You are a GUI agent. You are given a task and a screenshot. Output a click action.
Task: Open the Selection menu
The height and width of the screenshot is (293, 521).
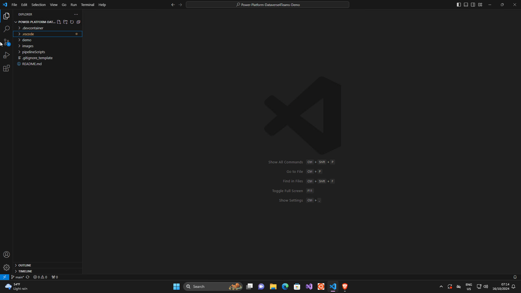click(x=39, y=5)
